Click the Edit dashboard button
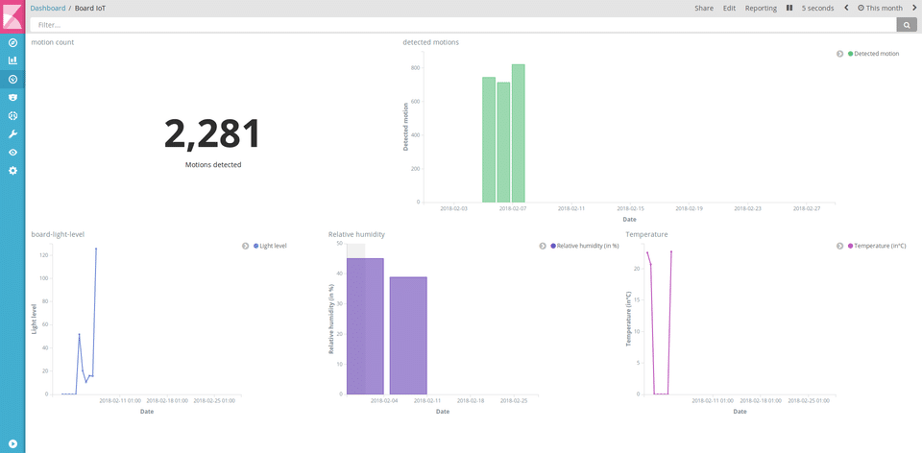922x453 pixels. pos(729,8)
